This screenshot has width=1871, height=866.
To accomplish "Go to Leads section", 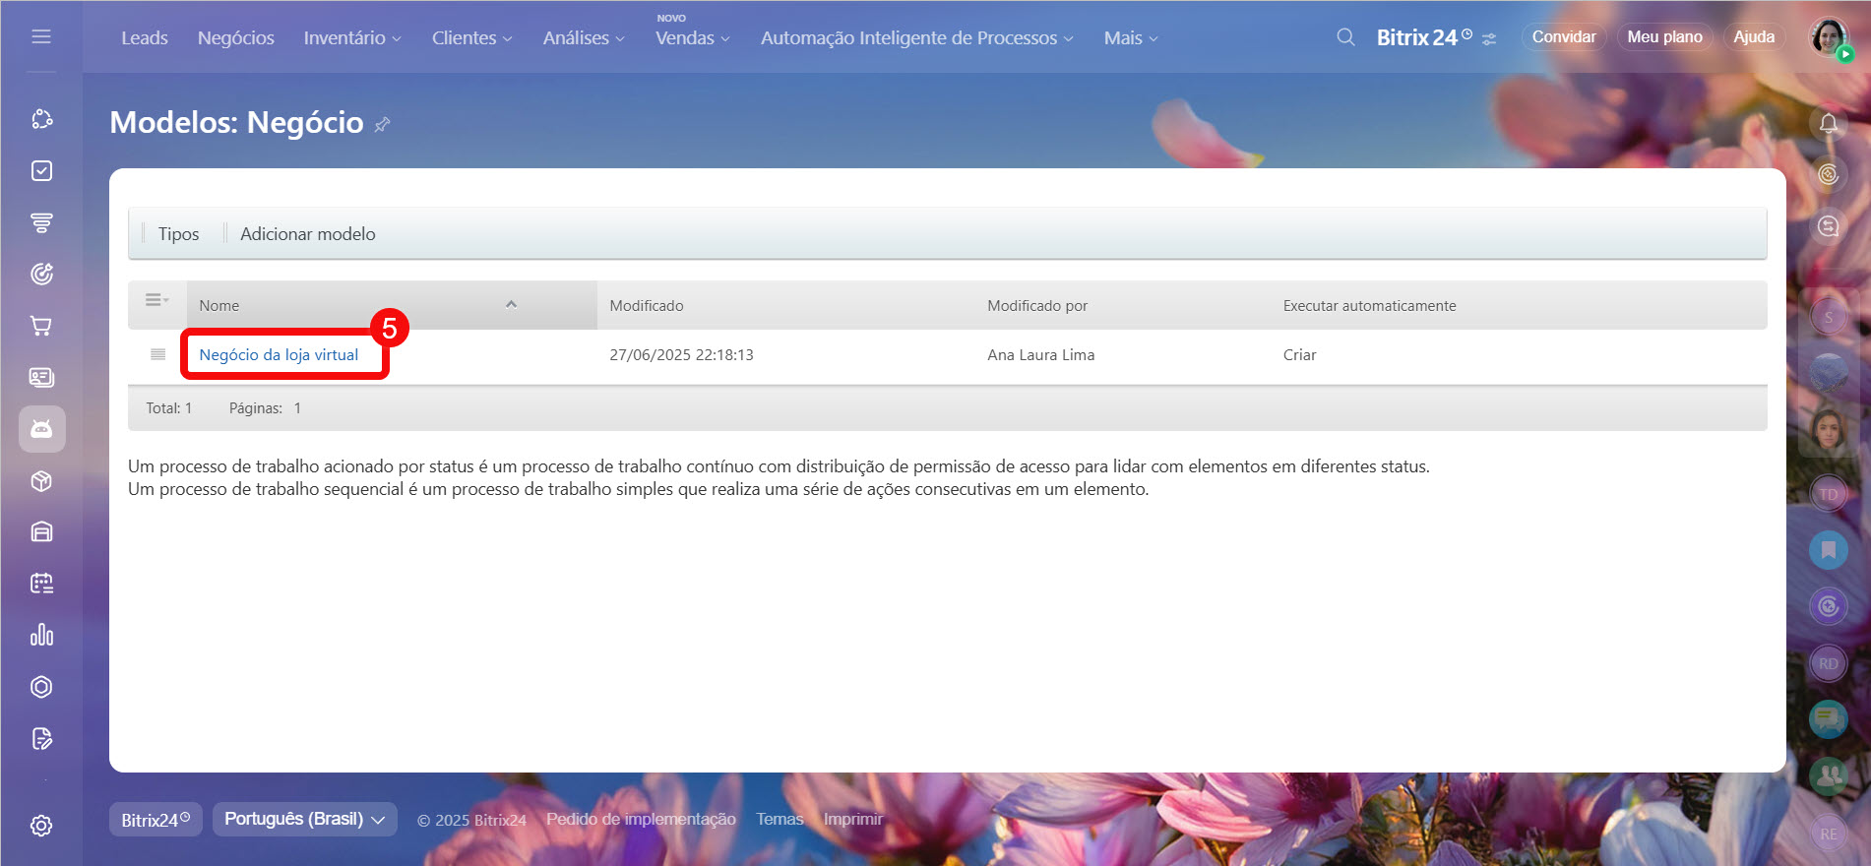I will click(x=145, y=37).
